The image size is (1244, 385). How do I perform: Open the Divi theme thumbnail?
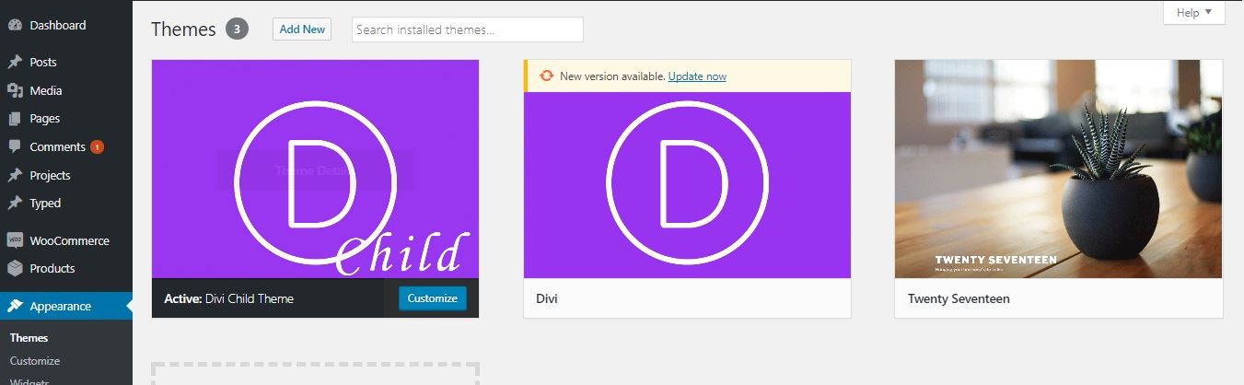pyautogui.click(x=687, y=185)
